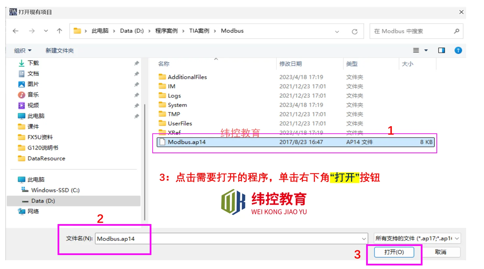Open the file type filter dropdown
484x269 pixels.
coord(417,238)
